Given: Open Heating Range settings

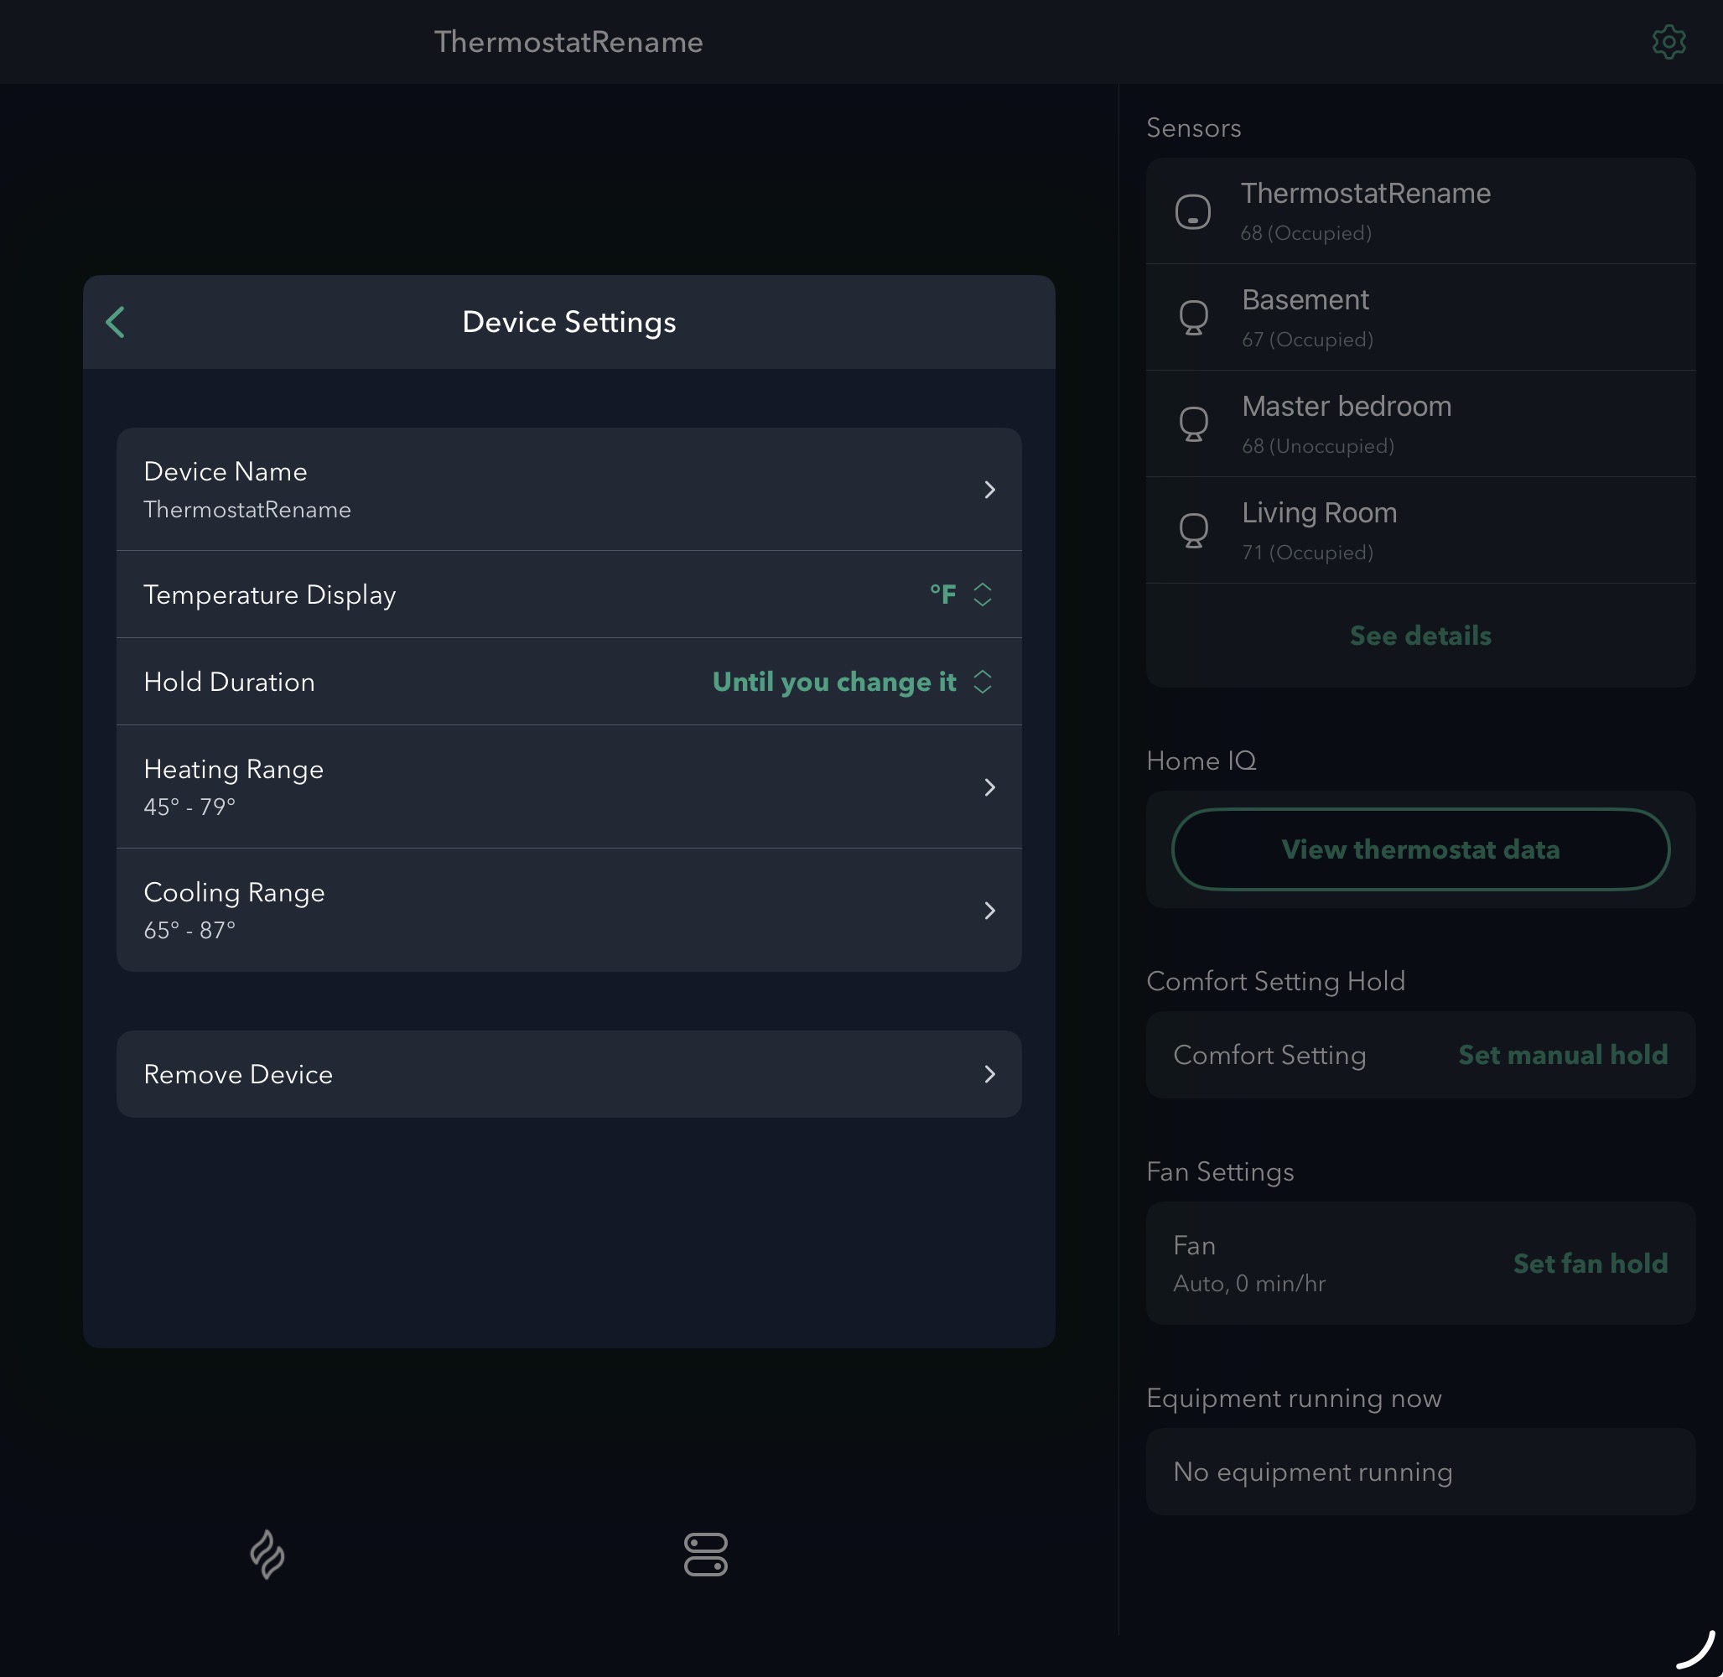Looking at the screenshot, I should click(x=568, y=787).
